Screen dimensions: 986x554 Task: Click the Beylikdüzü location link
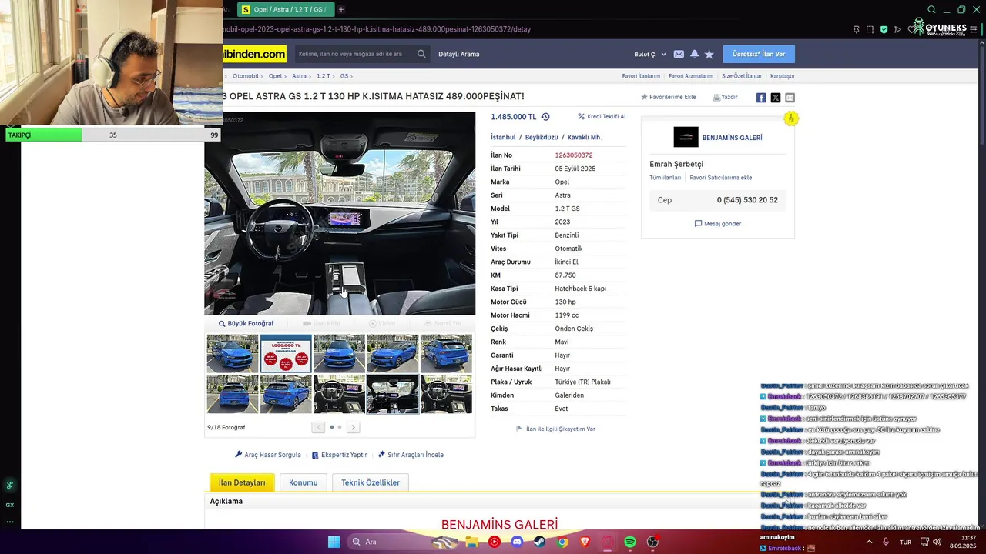point(542,137)
